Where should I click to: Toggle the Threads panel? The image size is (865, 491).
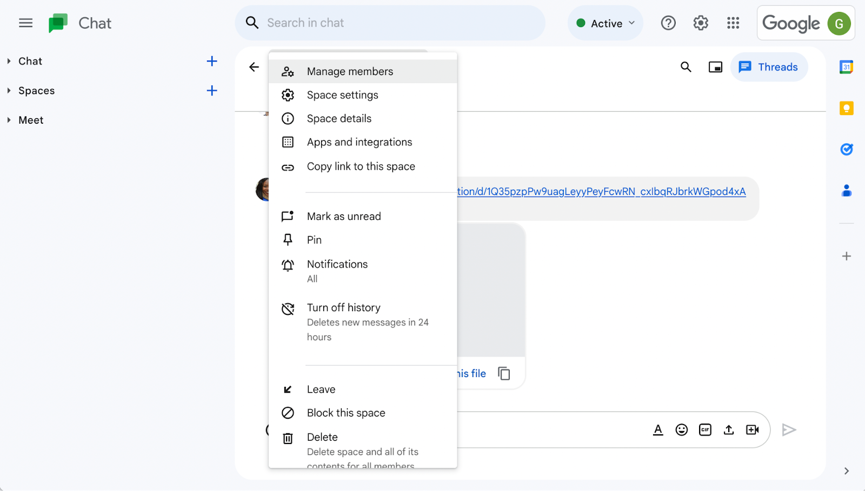(x=769, y=67)
